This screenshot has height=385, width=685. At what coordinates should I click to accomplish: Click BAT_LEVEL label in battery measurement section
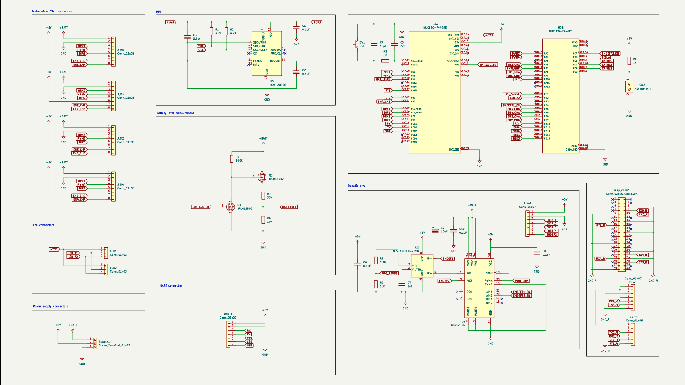[289, 207]
